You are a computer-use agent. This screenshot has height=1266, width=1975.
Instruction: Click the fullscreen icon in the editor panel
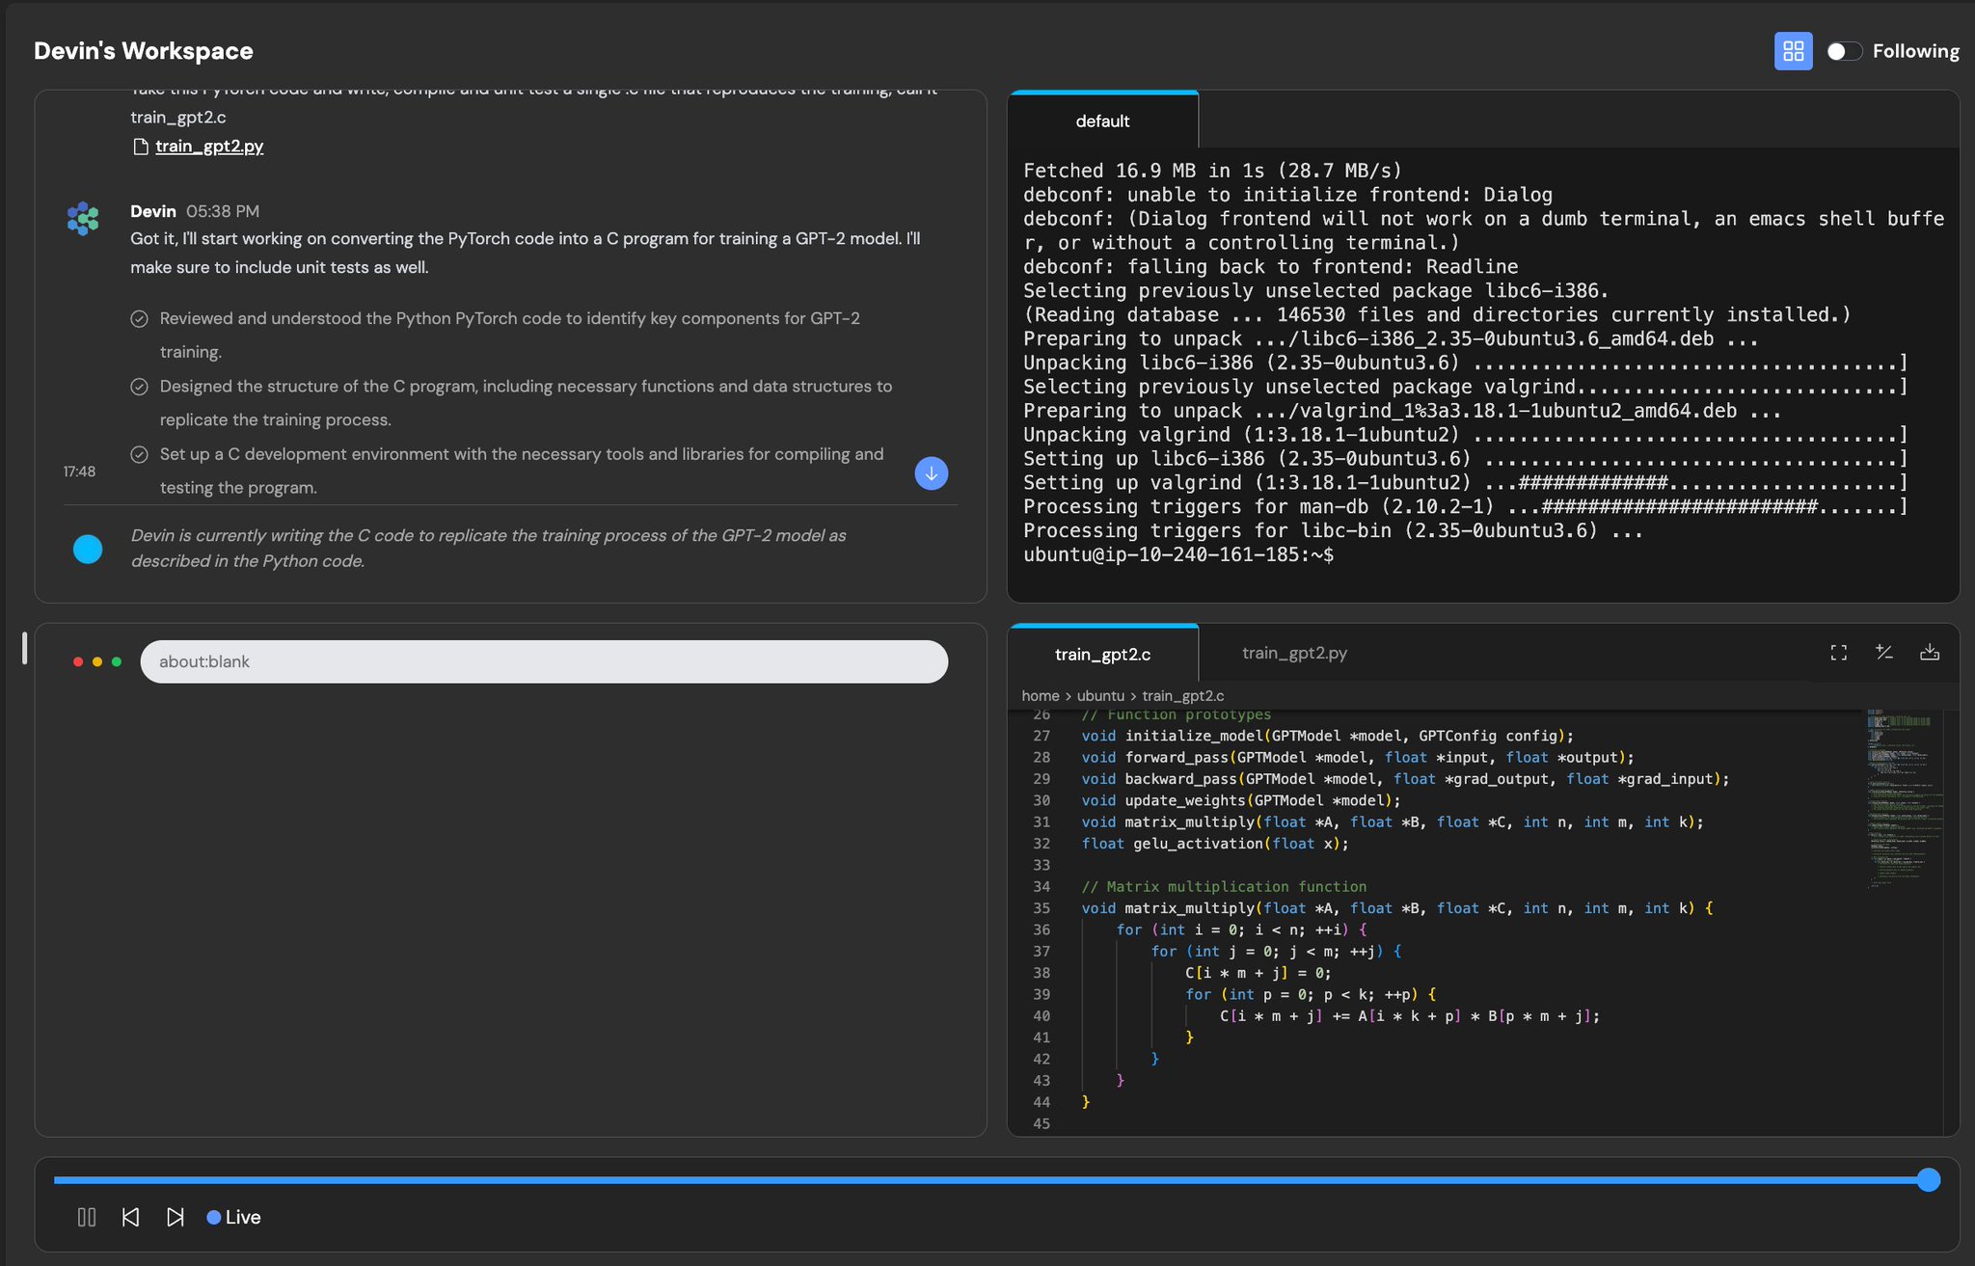(x=1838, y=653)
